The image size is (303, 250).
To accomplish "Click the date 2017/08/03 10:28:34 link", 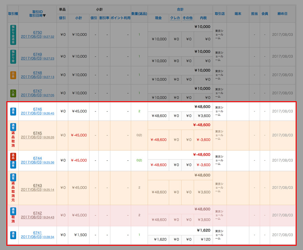I will (x=38, y=237).
